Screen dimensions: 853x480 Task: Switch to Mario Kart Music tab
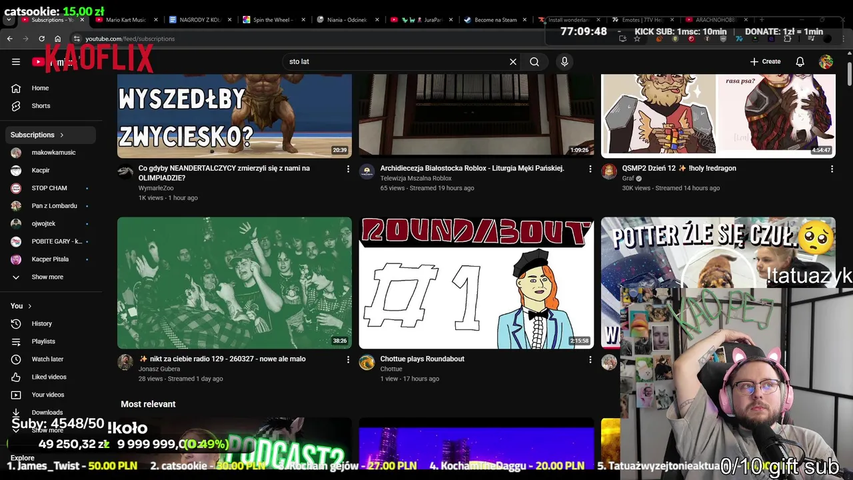click(x=125, y=20)
